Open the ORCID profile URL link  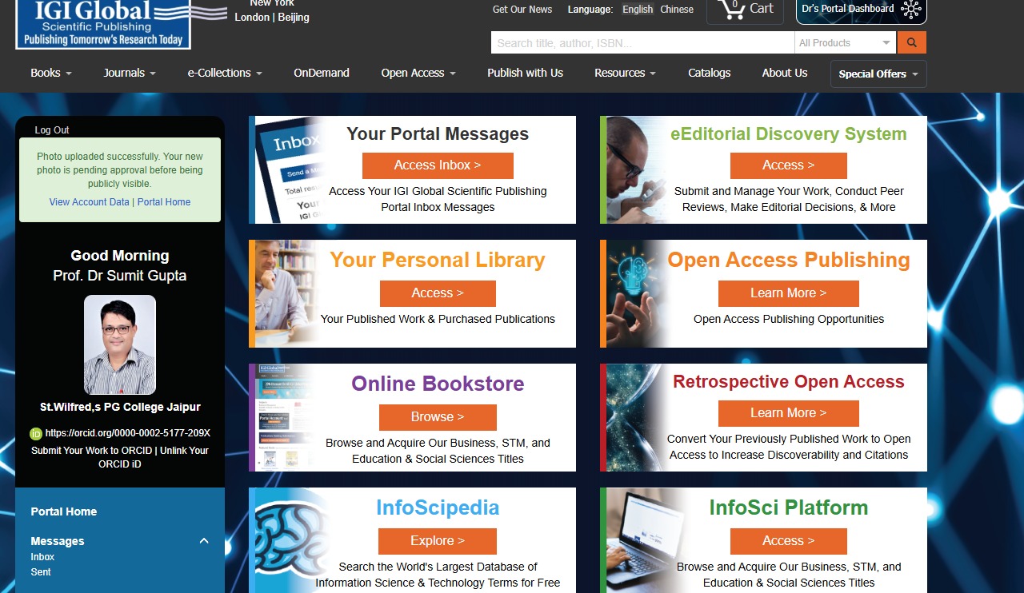pos(128,433)
